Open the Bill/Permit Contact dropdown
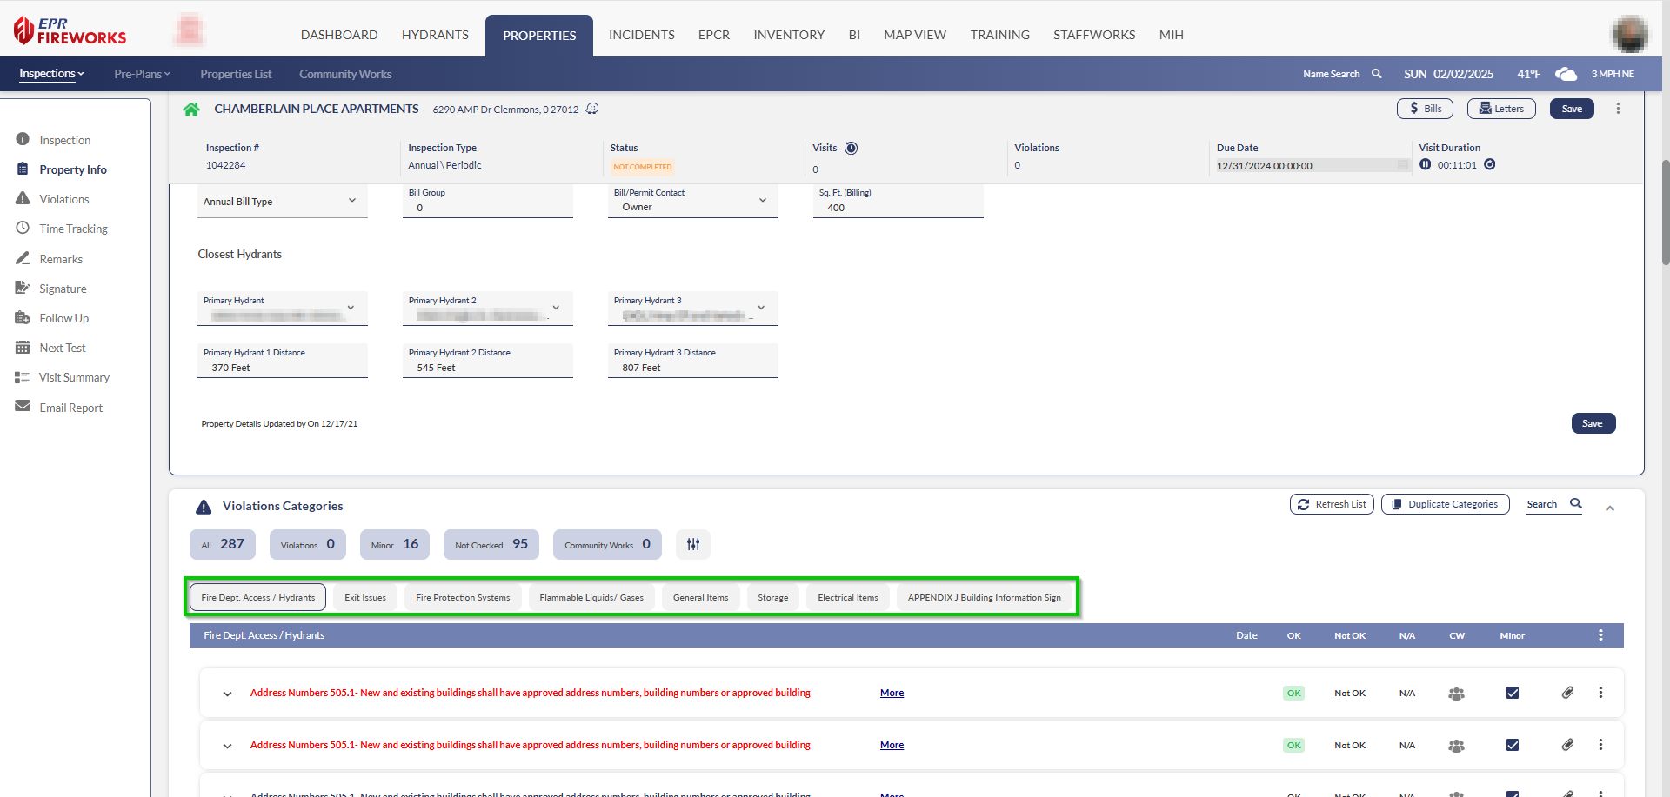 [762, 201]
